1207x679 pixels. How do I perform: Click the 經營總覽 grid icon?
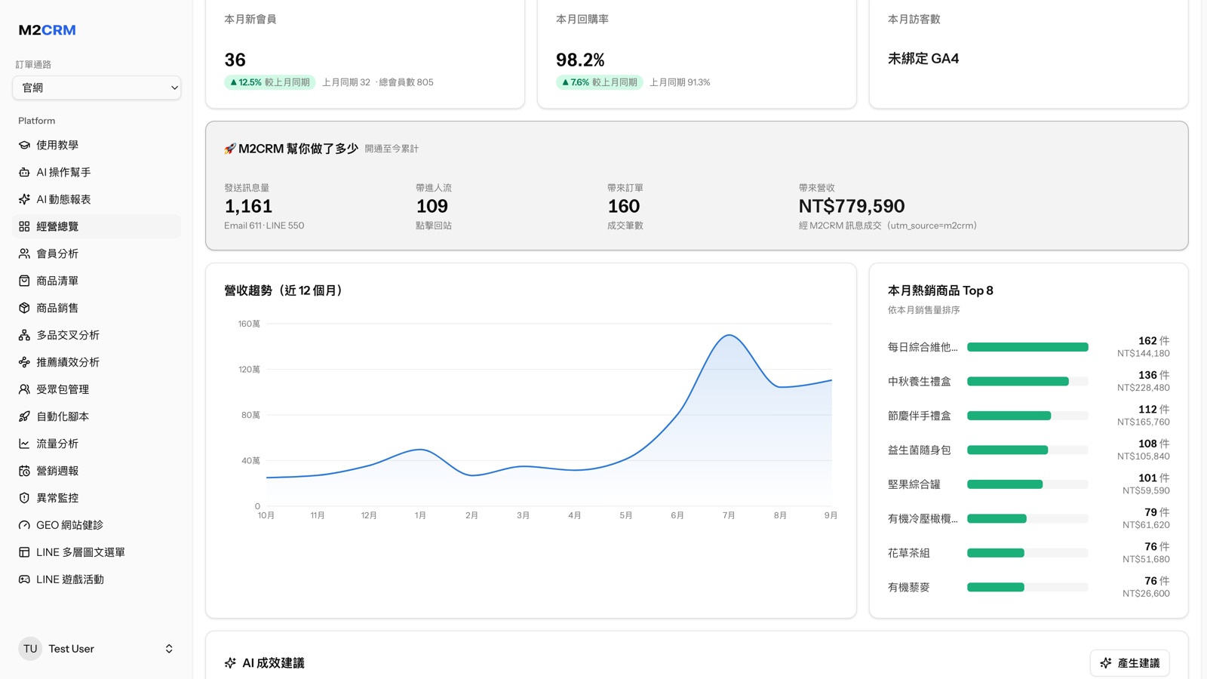click(x=24, y=226)
